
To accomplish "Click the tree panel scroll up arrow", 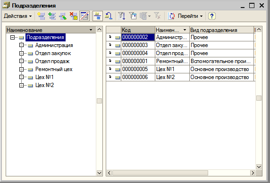I will pyautogui.click(x=99, y=29).
